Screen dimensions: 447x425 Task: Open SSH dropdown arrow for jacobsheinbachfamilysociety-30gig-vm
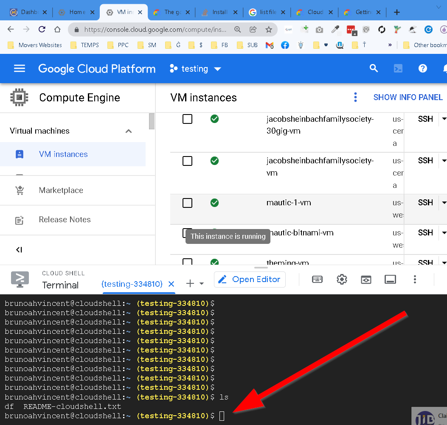point(444,118)
